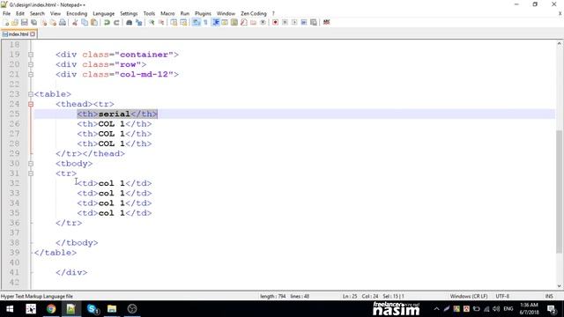
Task: Run macro multiple times icon
Action: pyautogui.click(x=304, y=22)
